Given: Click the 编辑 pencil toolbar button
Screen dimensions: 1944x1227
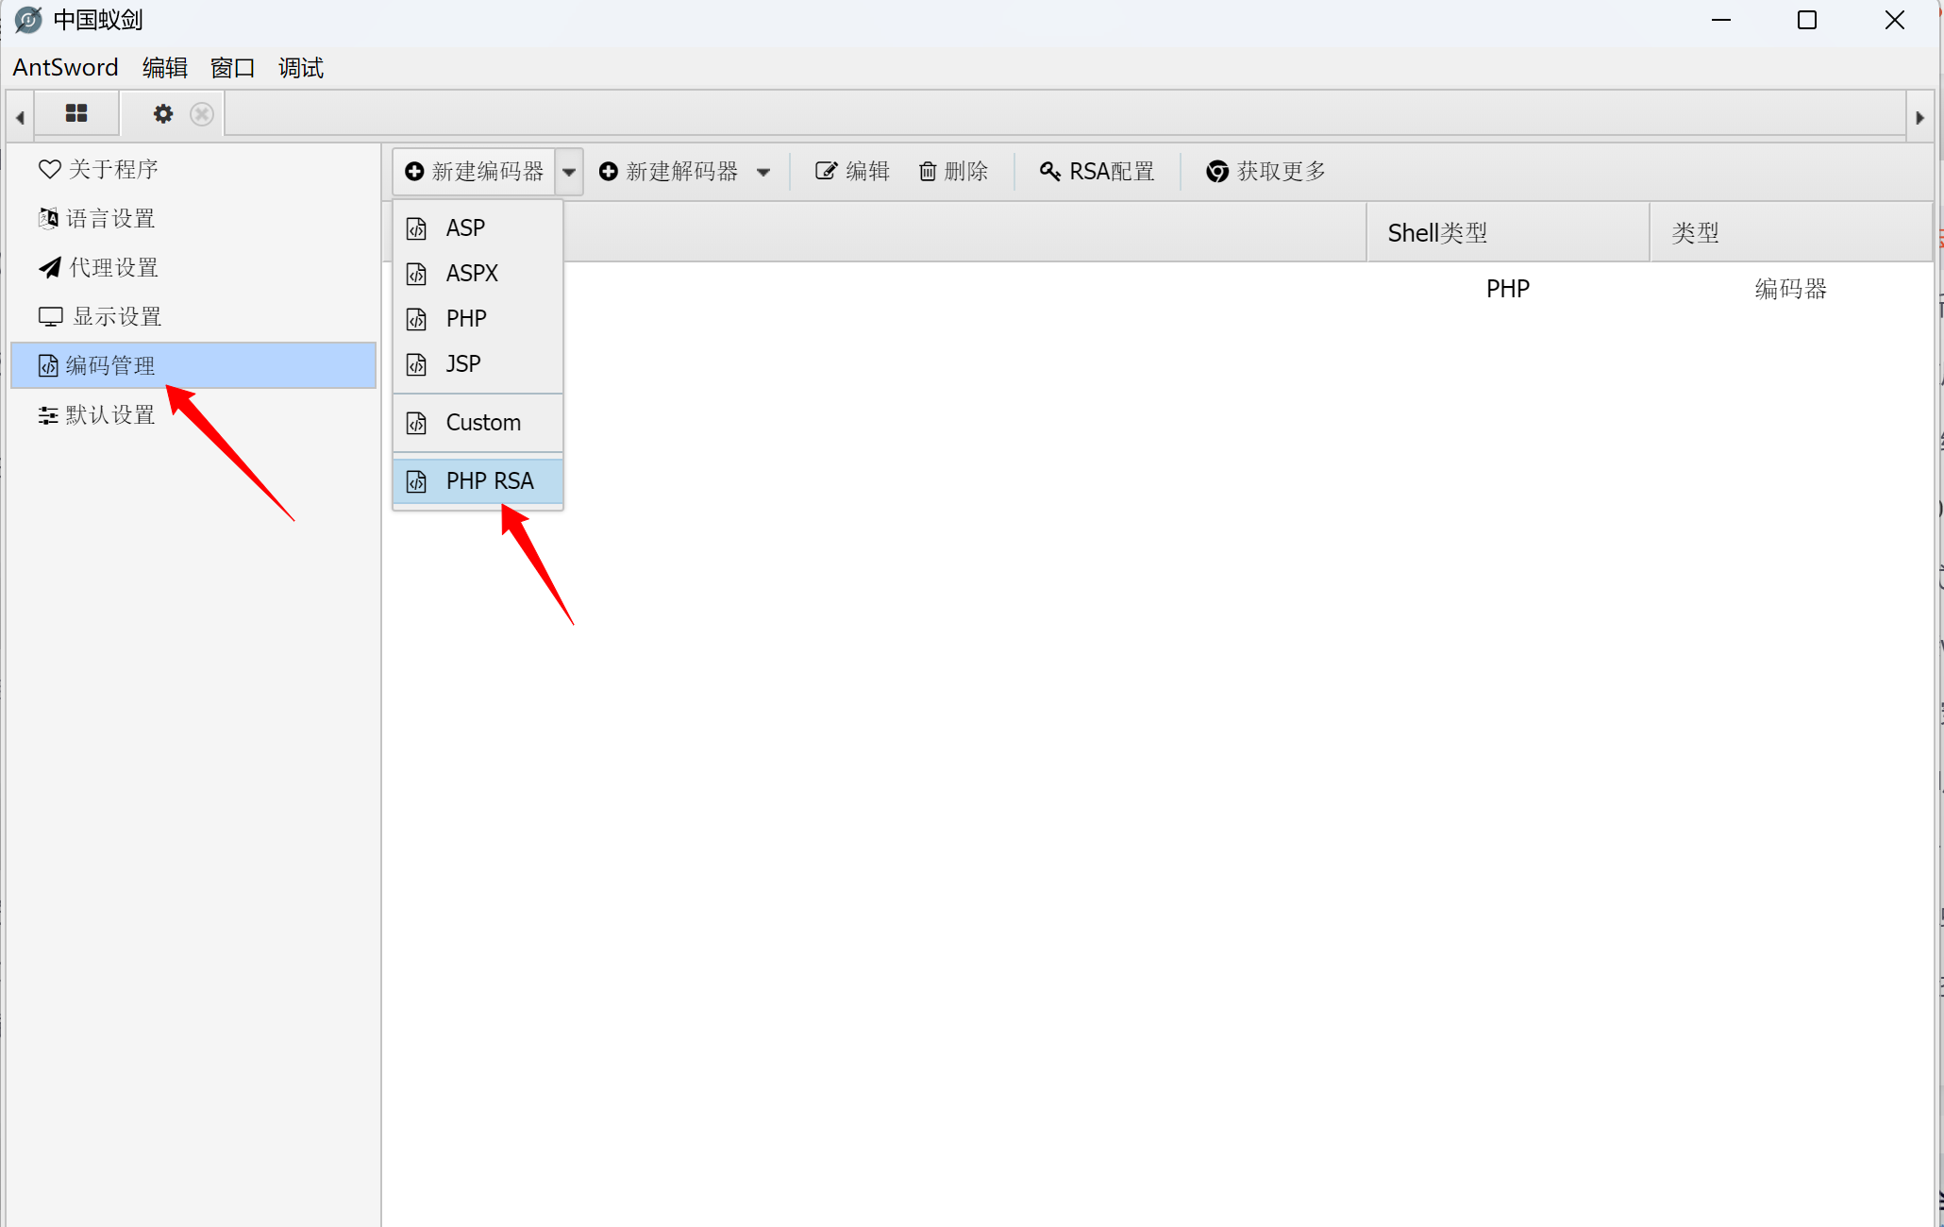Looking at the screenshot, I should (852, 171).
